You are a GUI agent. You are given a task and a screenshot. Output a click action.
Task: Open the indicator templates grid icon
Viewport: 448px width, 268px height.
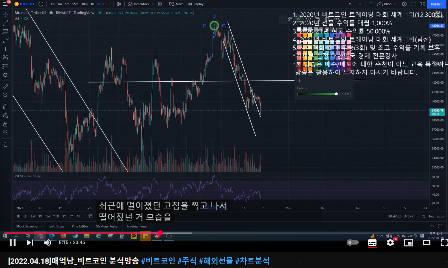pos(160,4)
